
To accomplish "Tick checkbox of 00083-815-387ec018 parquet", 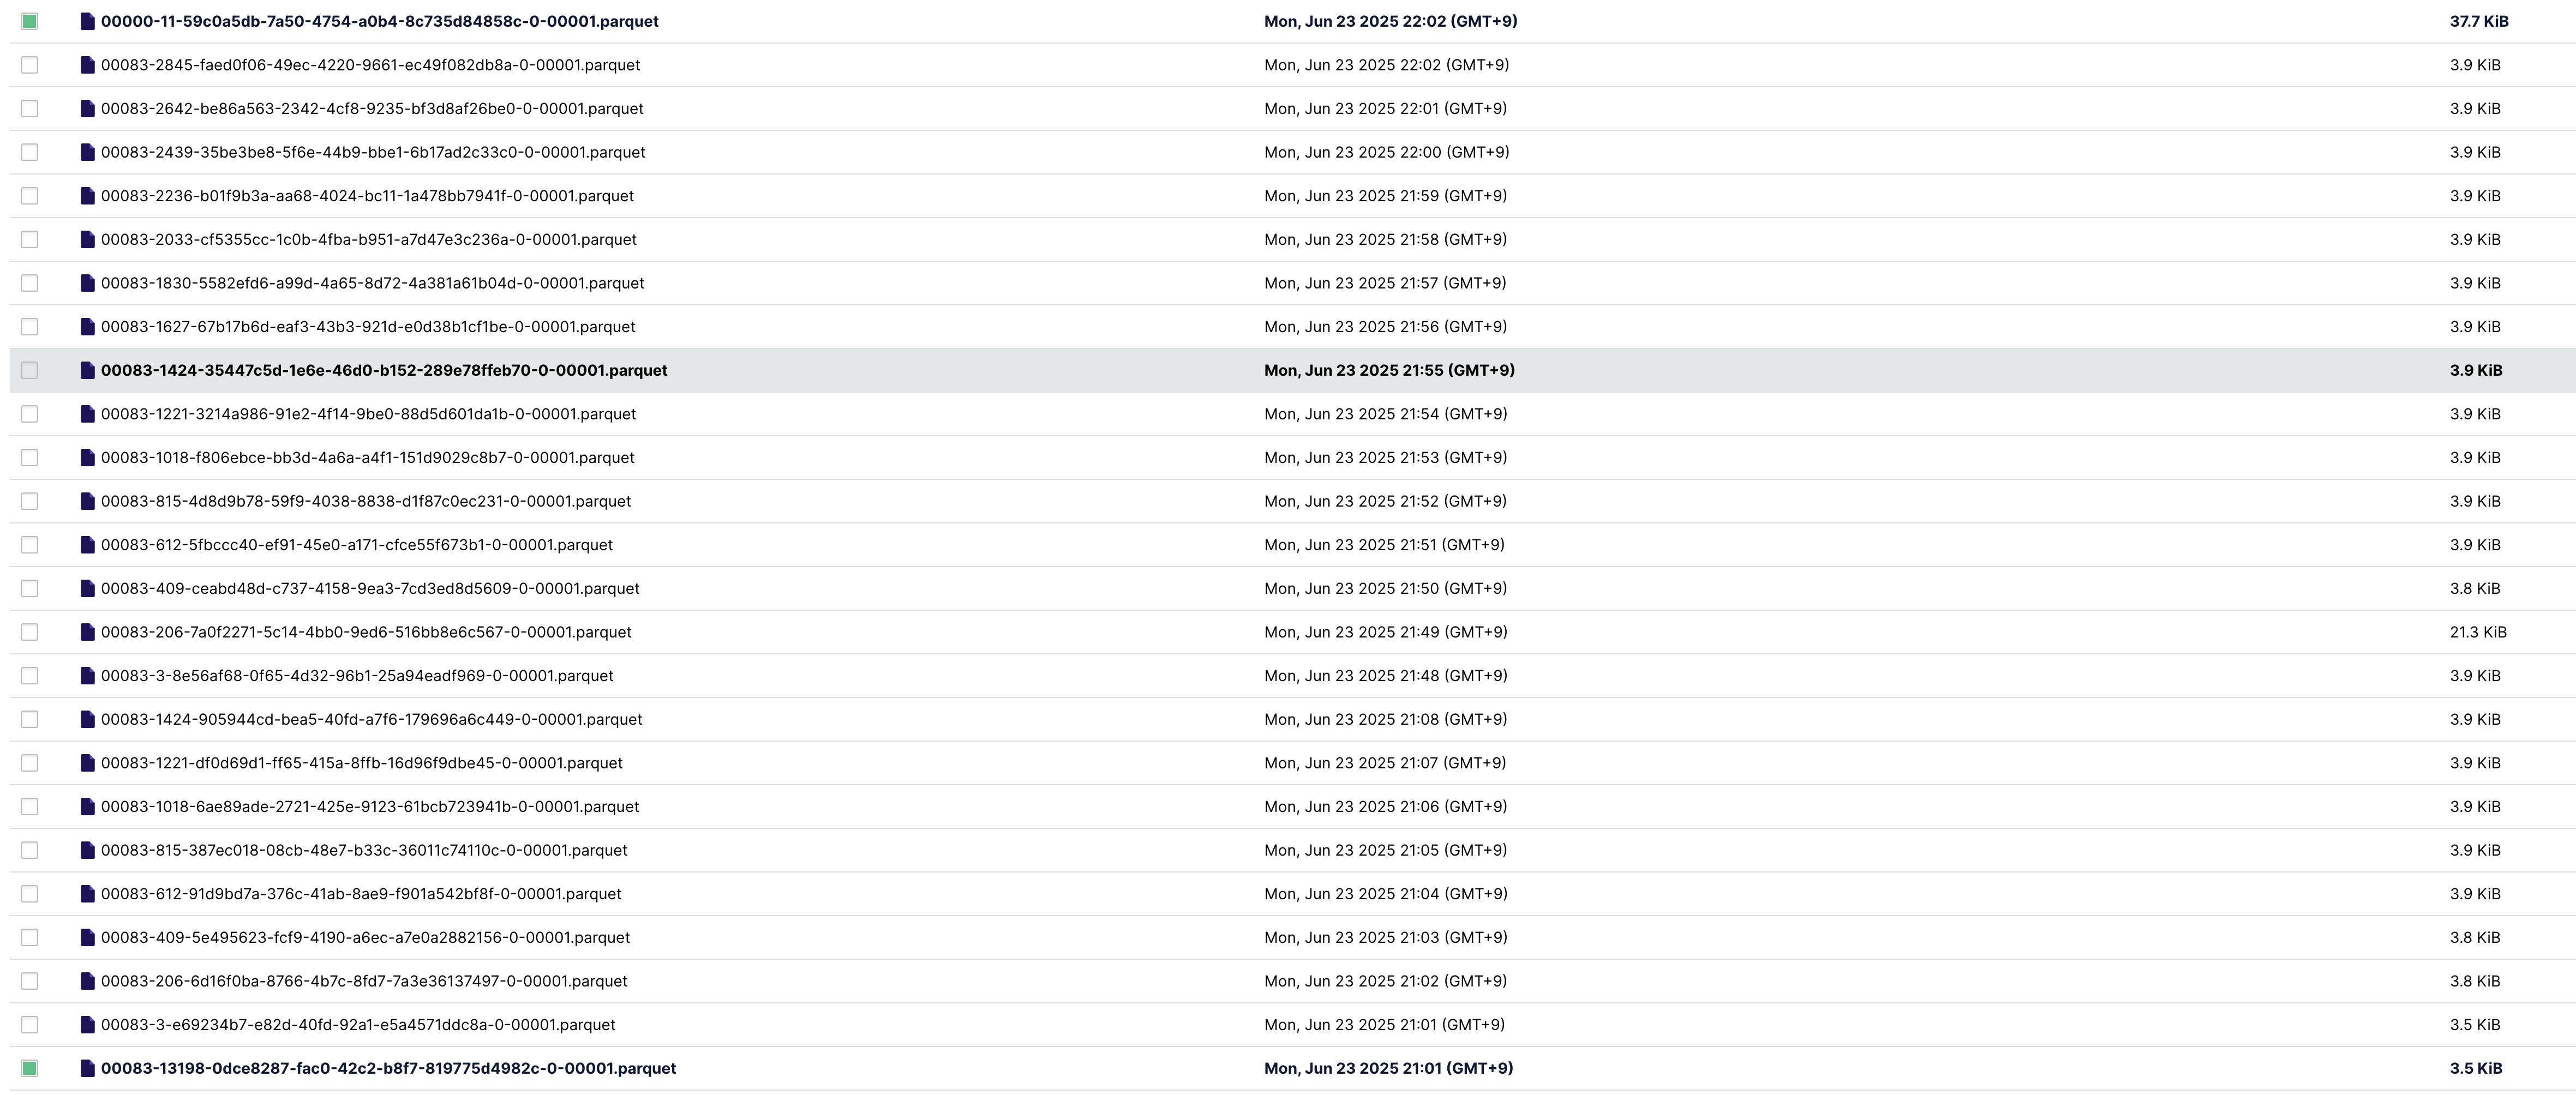I will [30, 850].
